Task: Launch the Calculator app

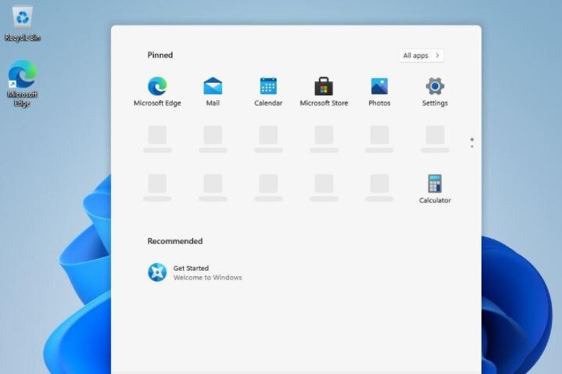Action: [435, 189]
